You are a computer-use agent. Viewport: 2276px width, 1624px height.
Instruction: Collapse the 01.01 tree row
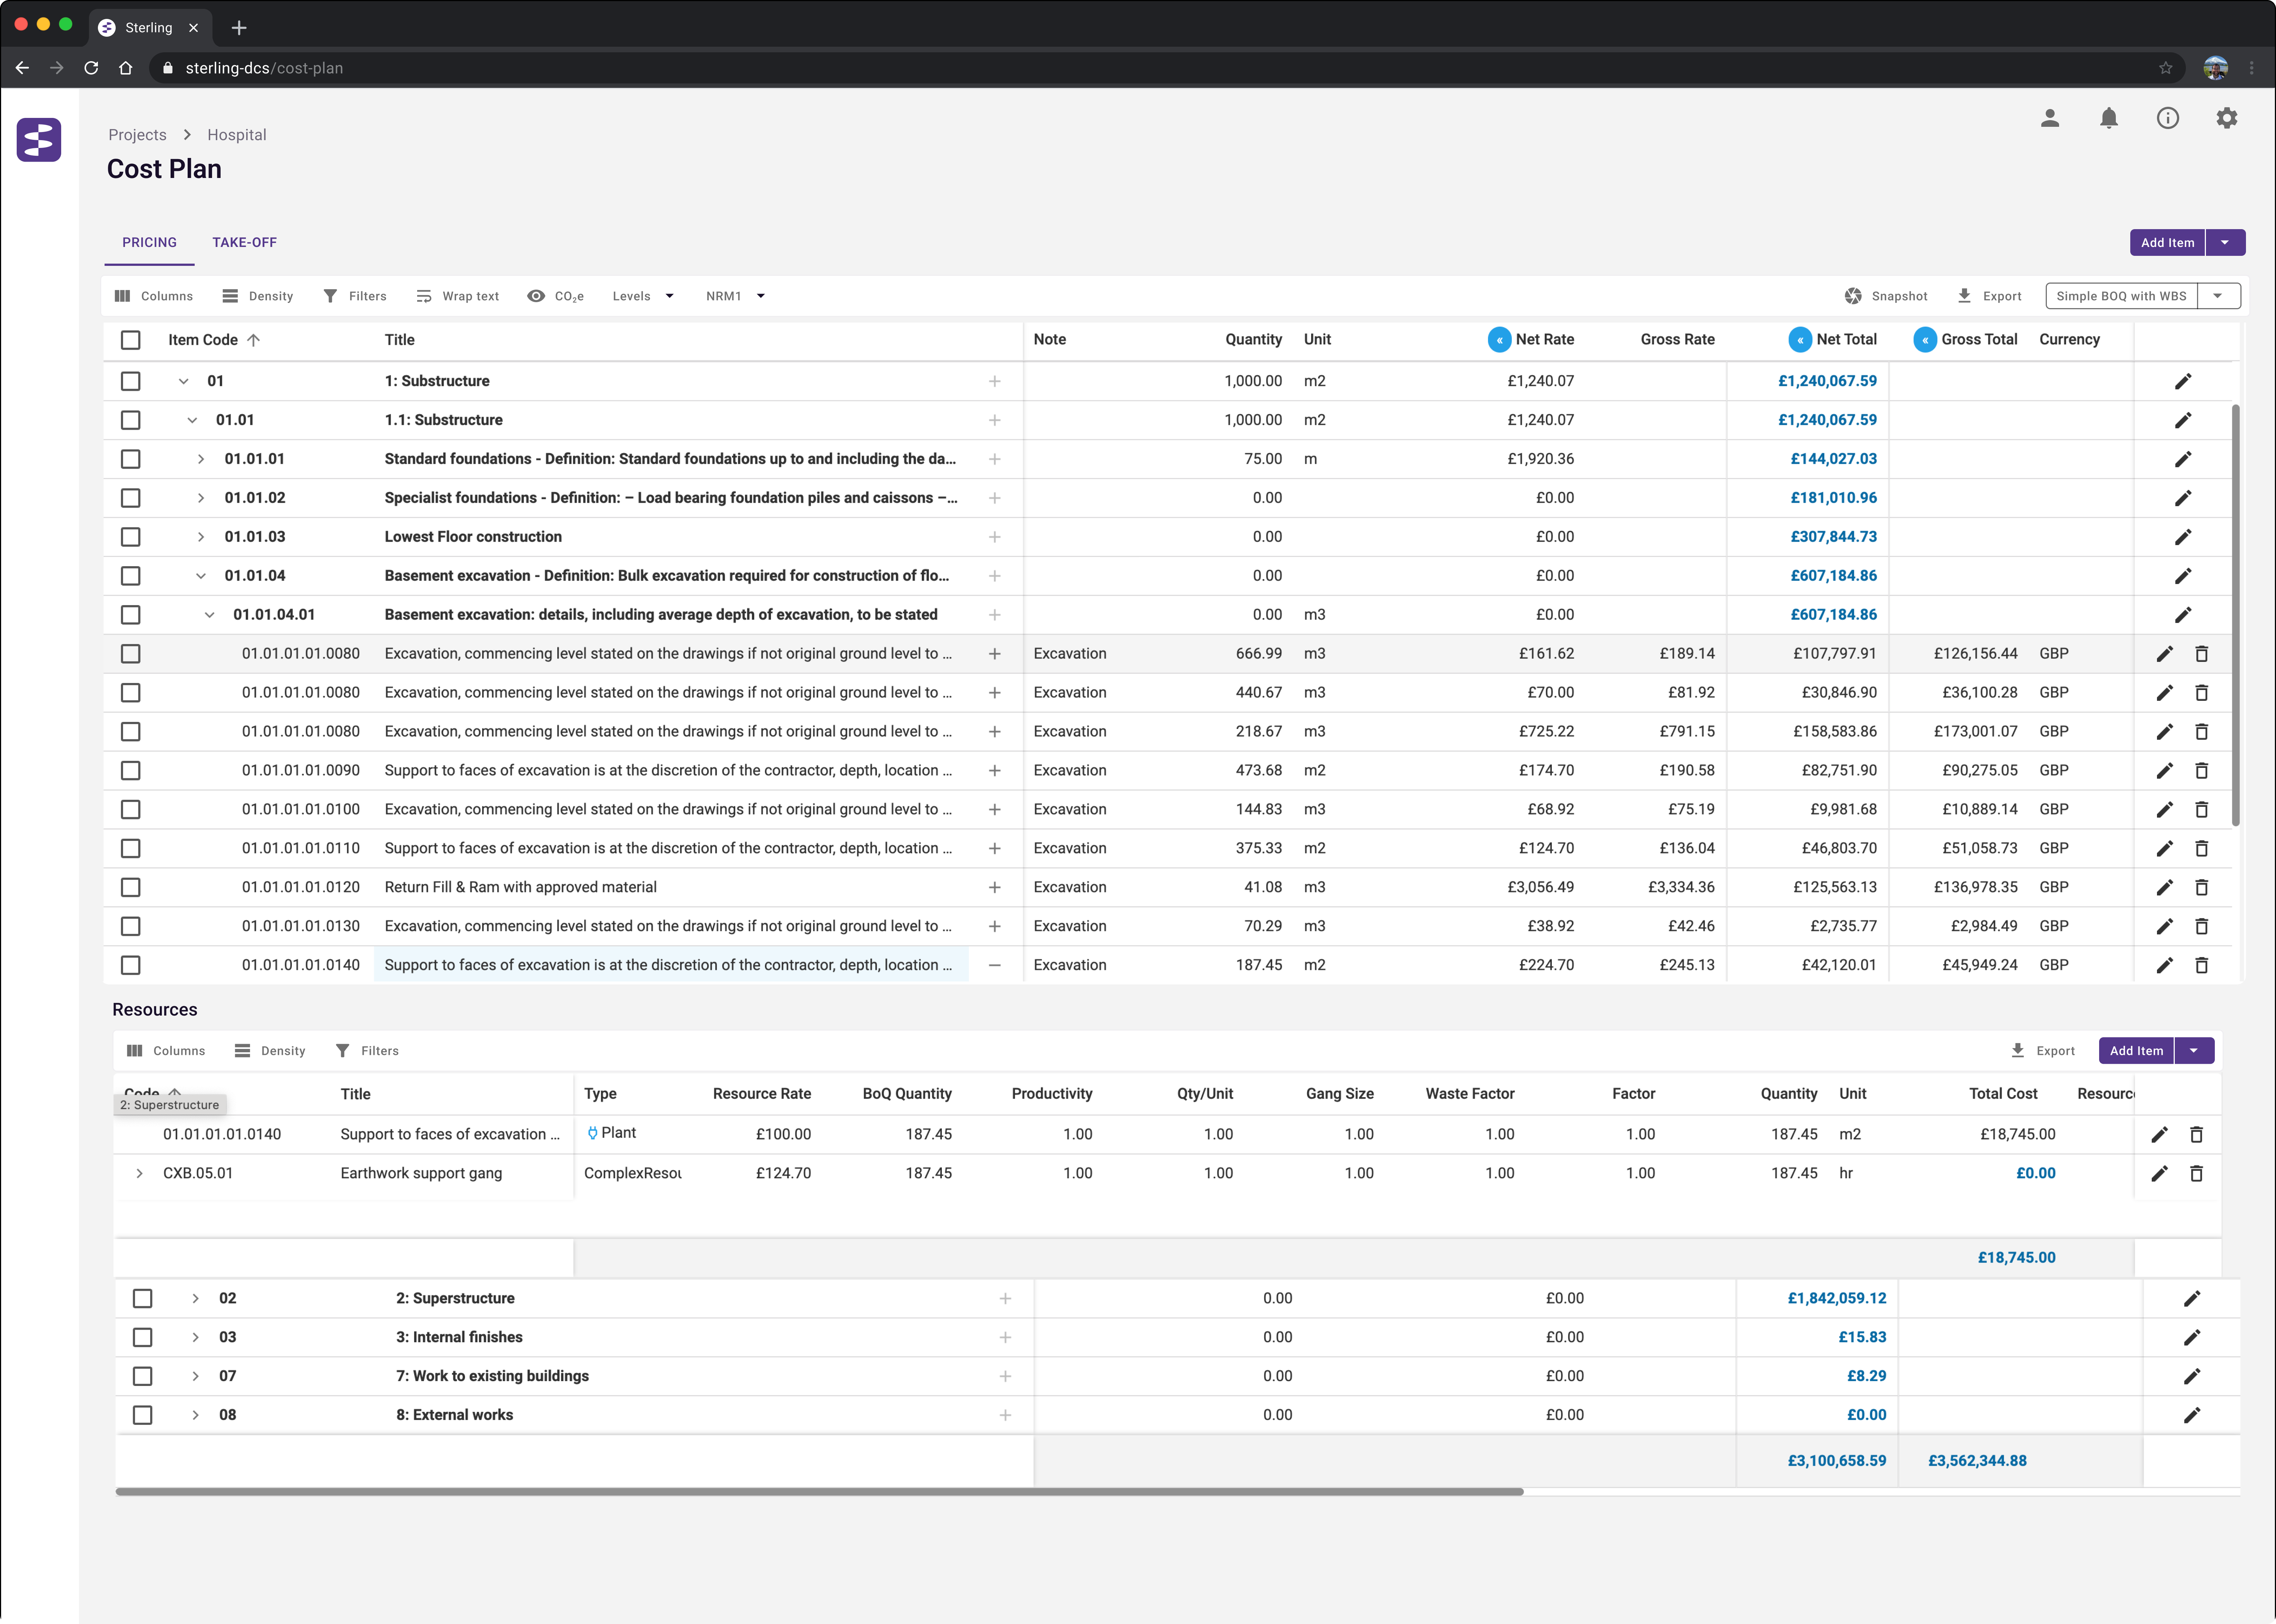tap(192, 420)
